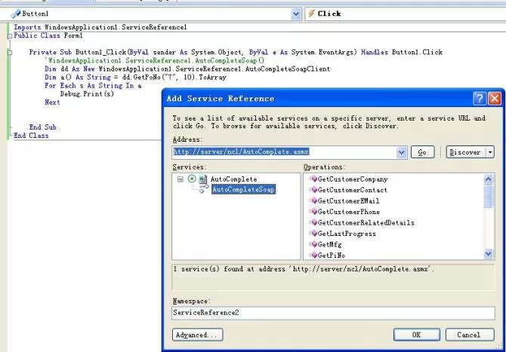Confirm with the OK button
This screenshot has width=506, height=352.
coord(416,335)
